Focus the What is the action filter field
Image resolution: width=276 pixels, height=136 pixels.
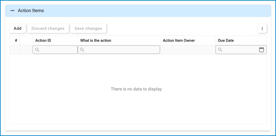pos(121,50)
